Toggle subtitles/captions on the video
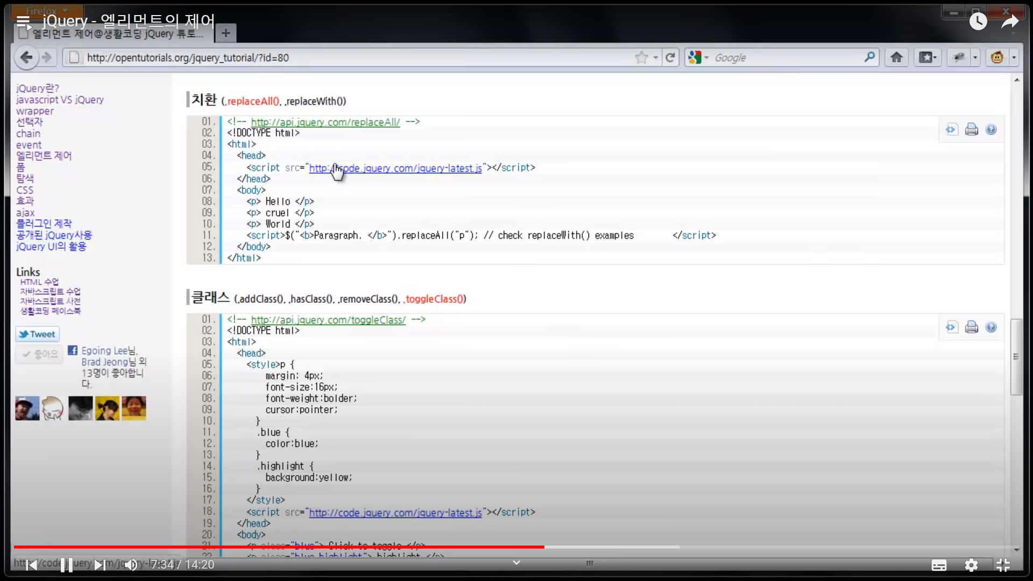Screen dimensions: 1033x581 click(x=939, y=565)
